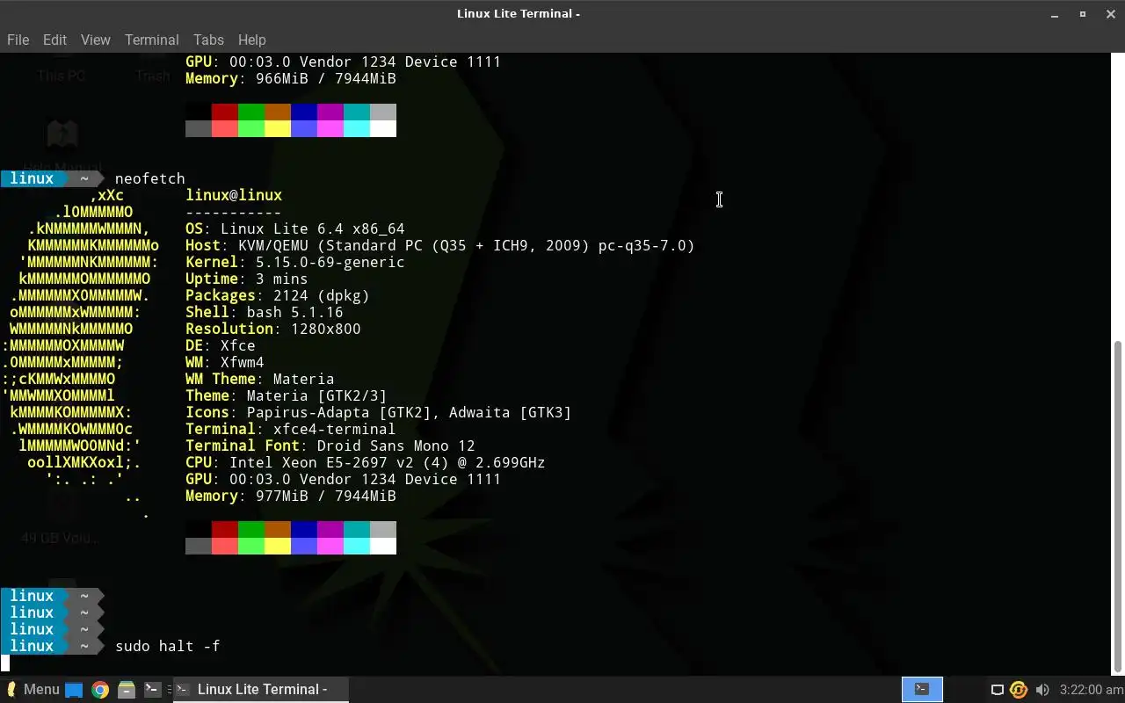1125x703 pixels.
Task: Minimize the Linux Lite Terminal window
Action: (1055, 14)
